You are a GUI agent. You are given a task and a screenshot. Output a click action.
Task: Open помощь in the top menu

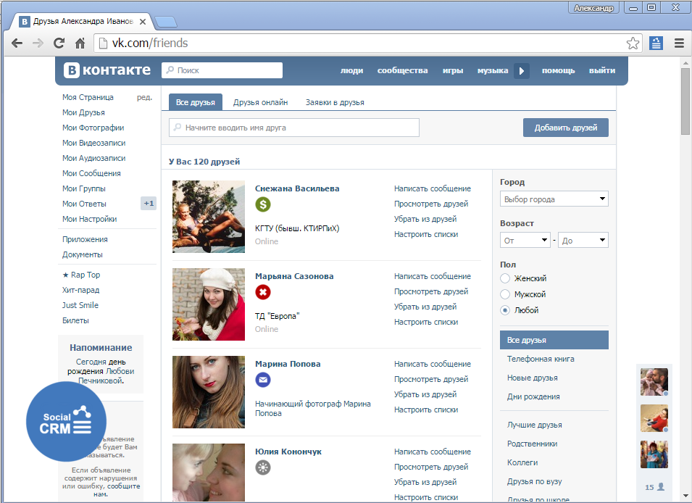[558, 70]
